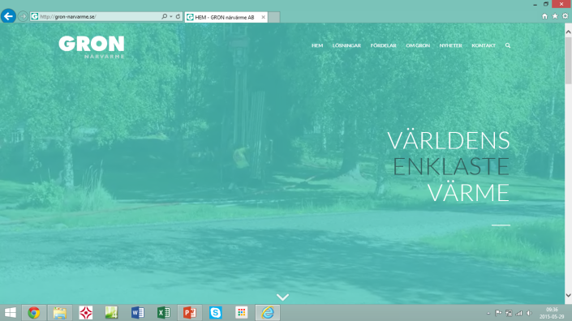This screenshot has height=321, width=572.
Task: Refresh the page with the reload icon
Action: [178, 16]
